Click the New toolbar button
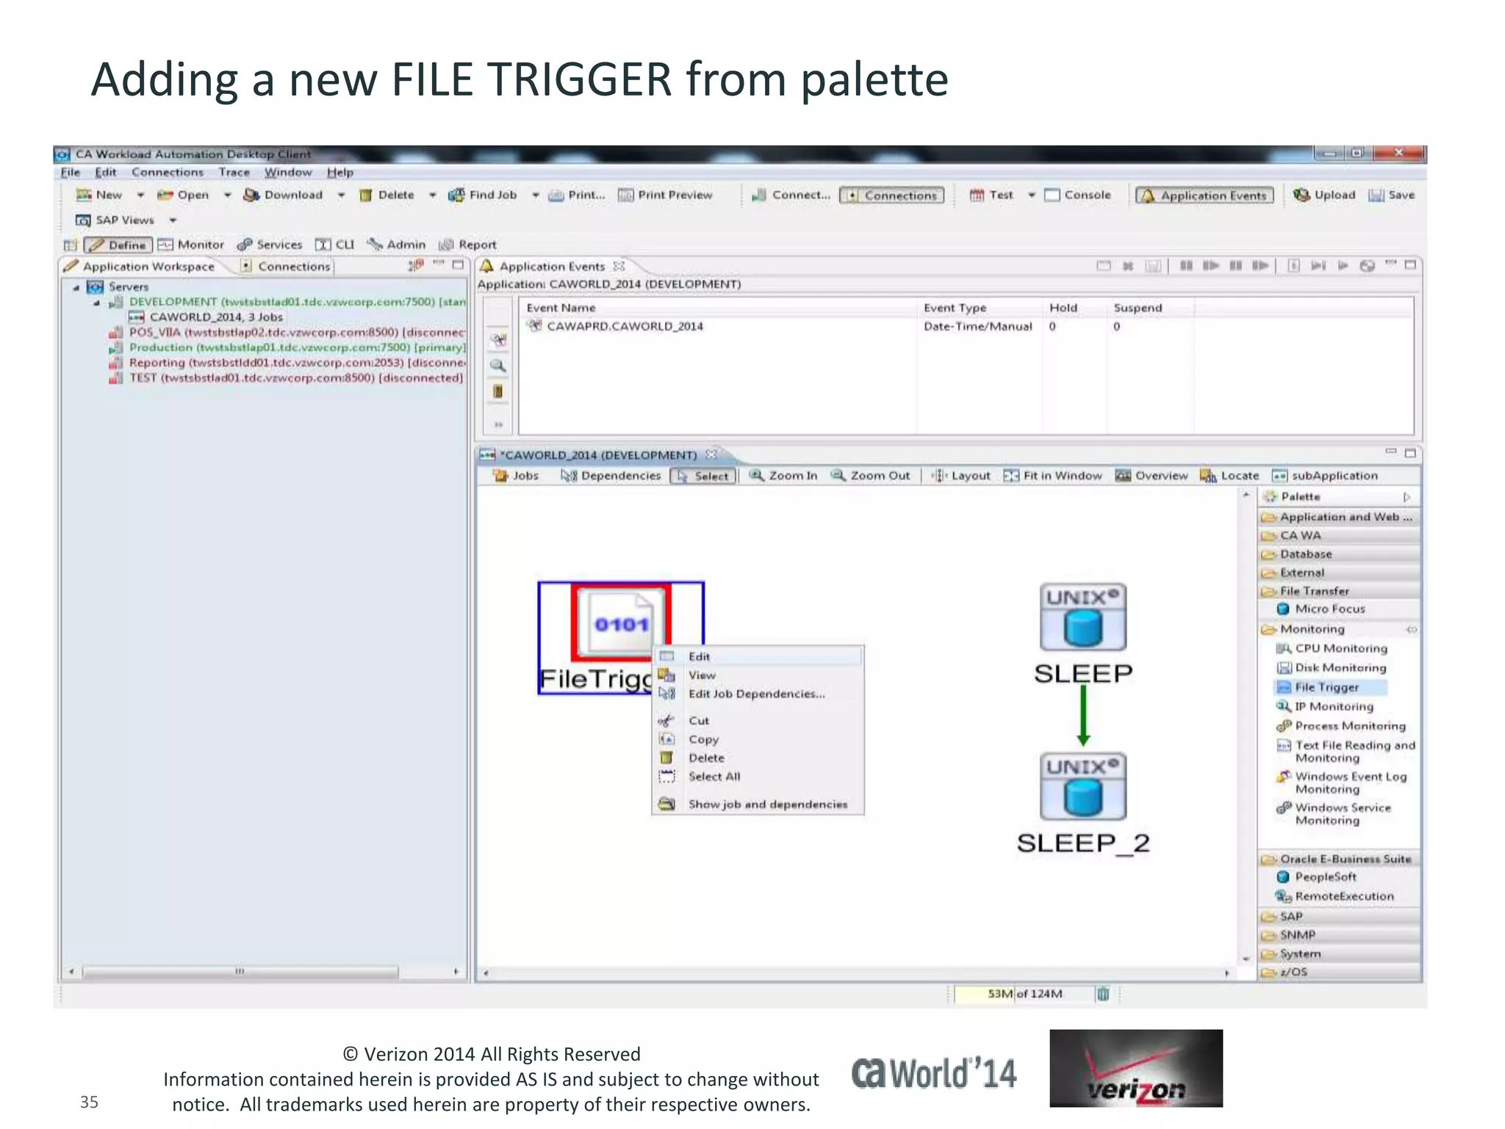The height and width of the screenshot is (1129, 1505). (x=99, y=195)
